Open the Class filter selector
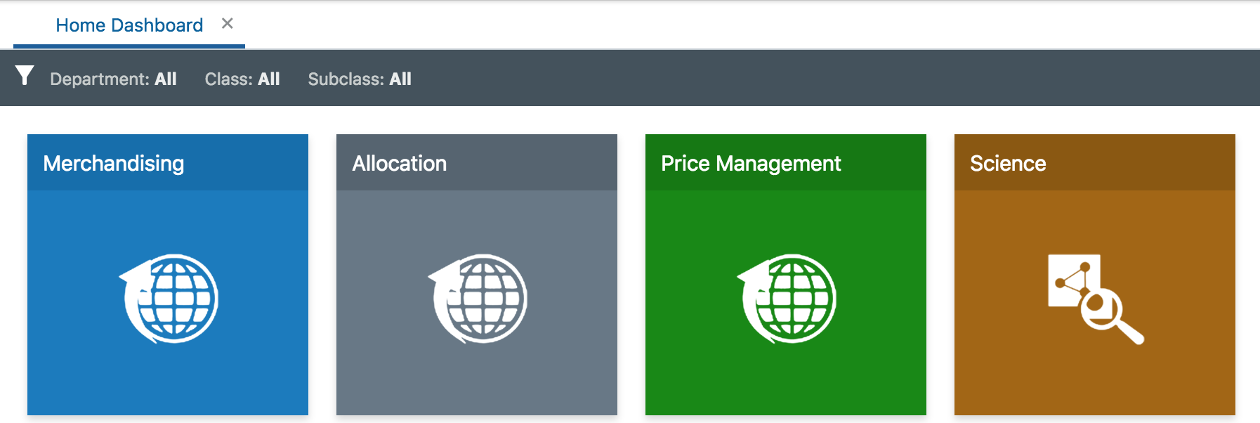The width and height of the screenshot is (1260, 423). 242,79
